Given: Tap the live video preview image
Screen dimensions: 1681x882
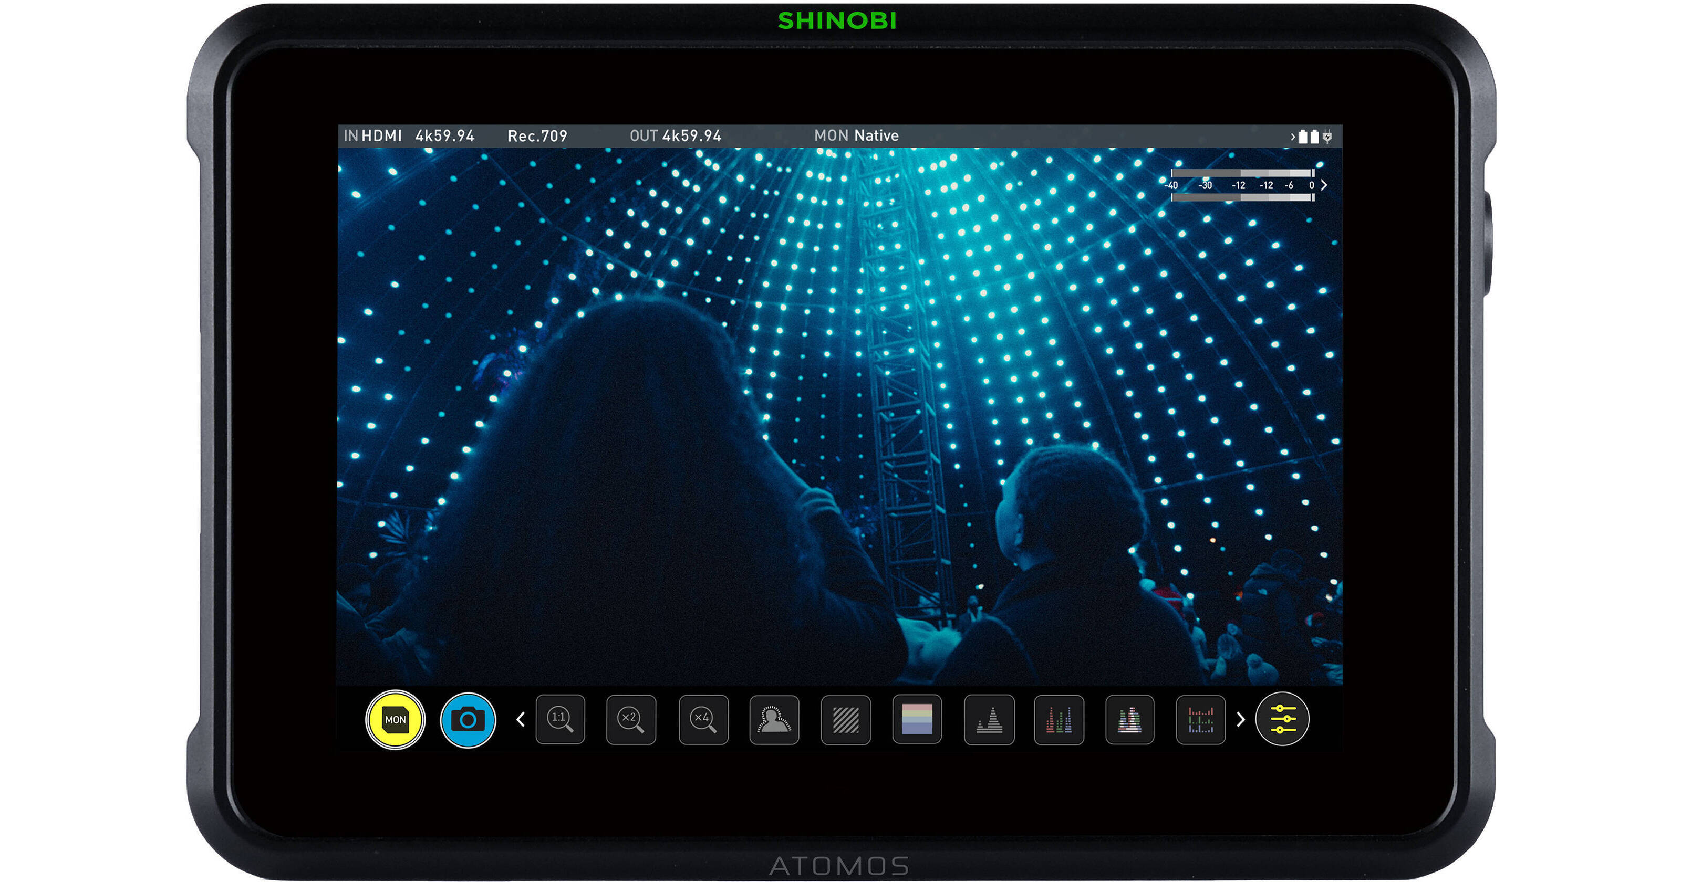Looking at the screenshot, I should [840, 416].
